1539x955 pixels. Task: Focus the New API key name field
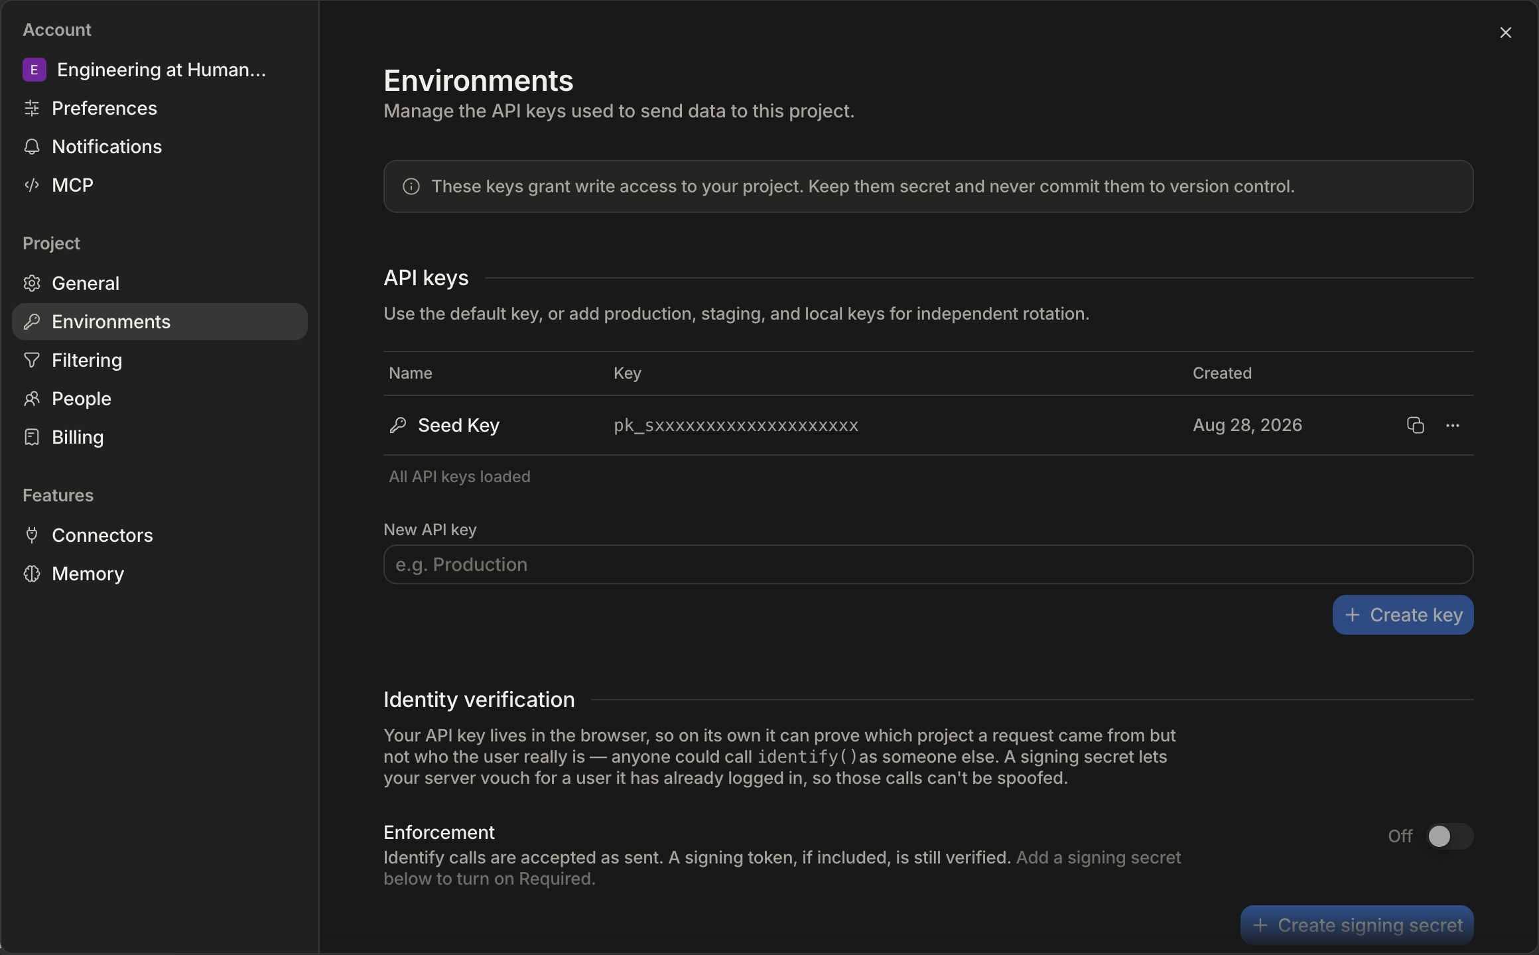[929, 564]
